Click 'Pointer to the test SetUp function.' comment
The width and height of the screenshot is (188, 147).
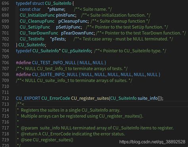click(x=129, y=27)
